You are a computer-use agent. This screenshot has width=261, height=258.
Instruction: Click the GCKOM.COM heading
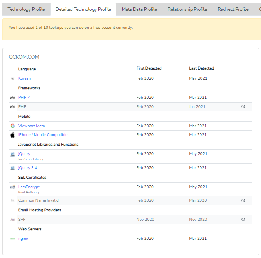[x=24, y=57]
